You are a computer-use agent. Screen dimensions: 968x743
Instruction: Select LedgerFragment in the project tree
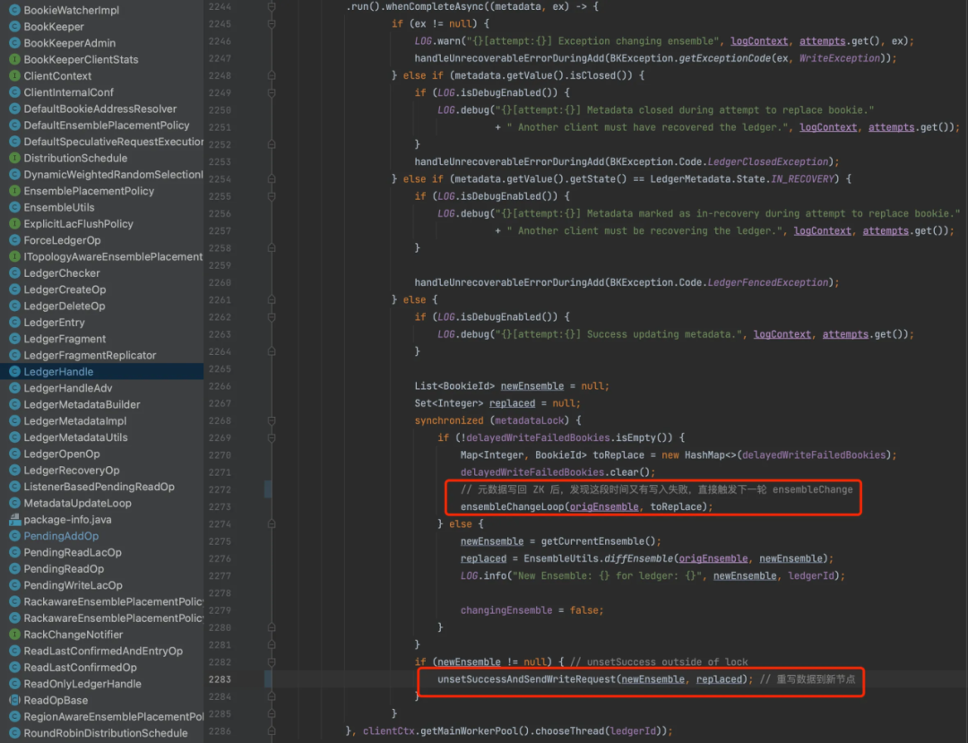click(x=65, y=339)
